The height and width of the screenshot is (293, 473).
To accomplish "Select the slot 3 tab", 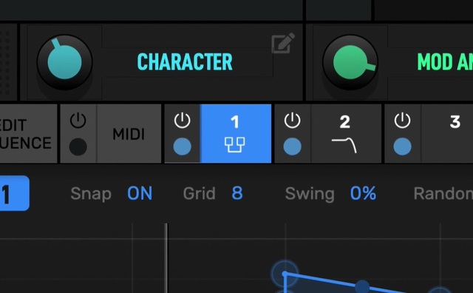I will coord(447,134).
